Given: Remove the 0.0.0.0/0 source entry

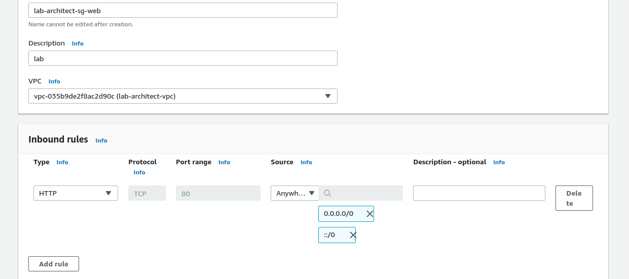Looking at the screenshot, I should (x=370, y=214).
